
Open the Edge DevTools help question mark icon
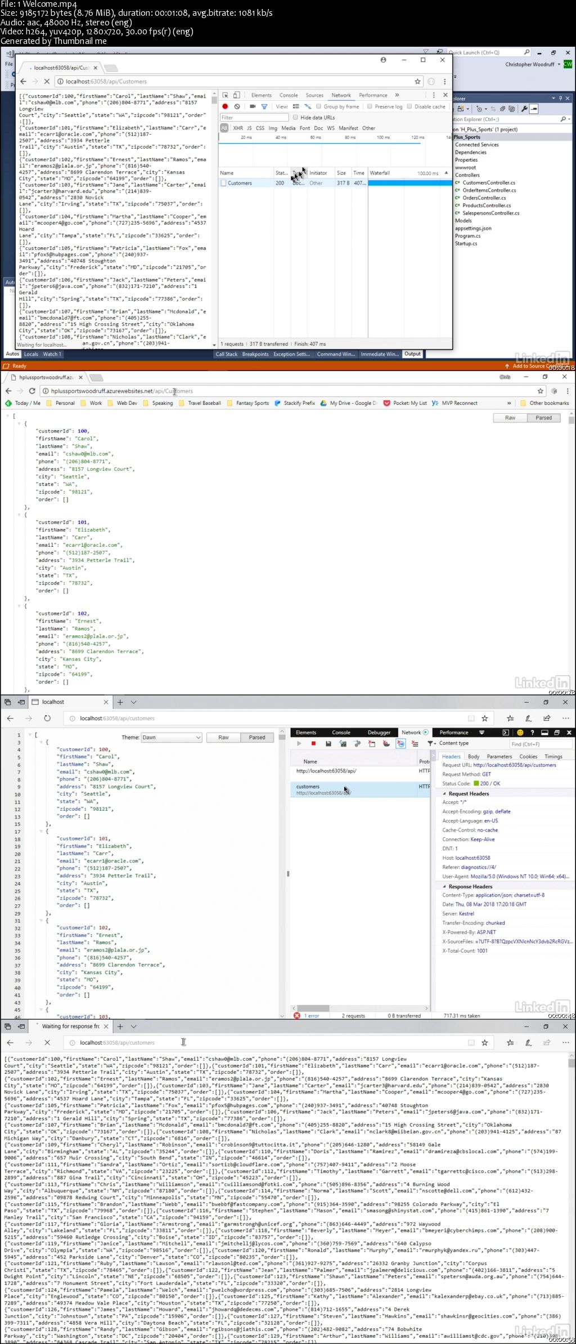532,733
